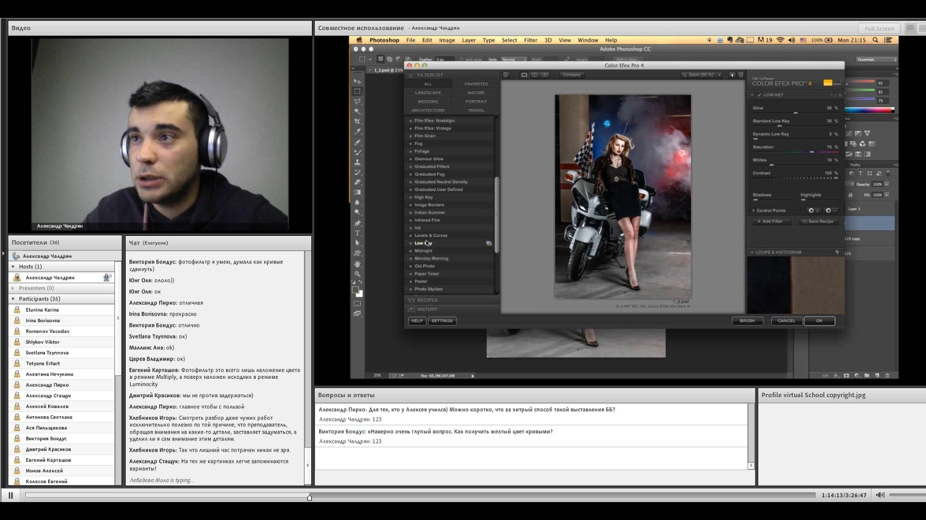Click the side-by-side preview icon in Color Efex

pos(545,75)
